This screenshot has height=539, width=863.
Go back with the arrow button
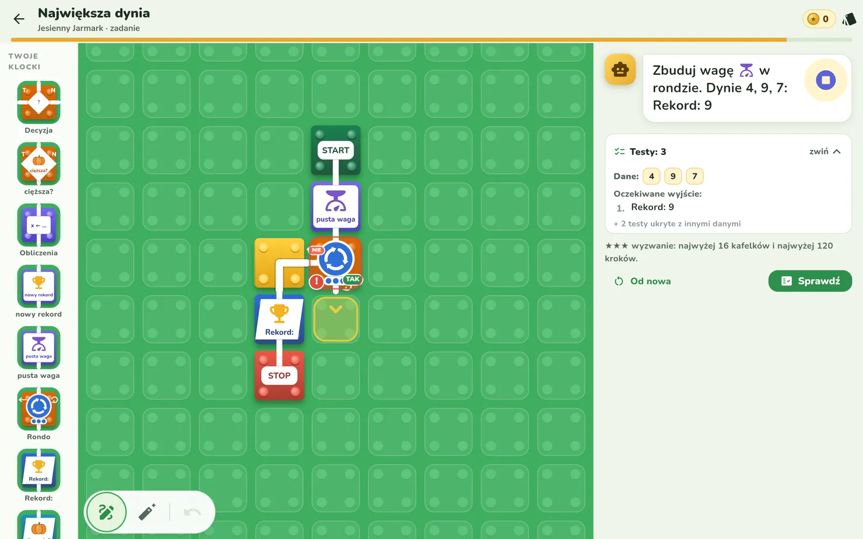(19, 19)
